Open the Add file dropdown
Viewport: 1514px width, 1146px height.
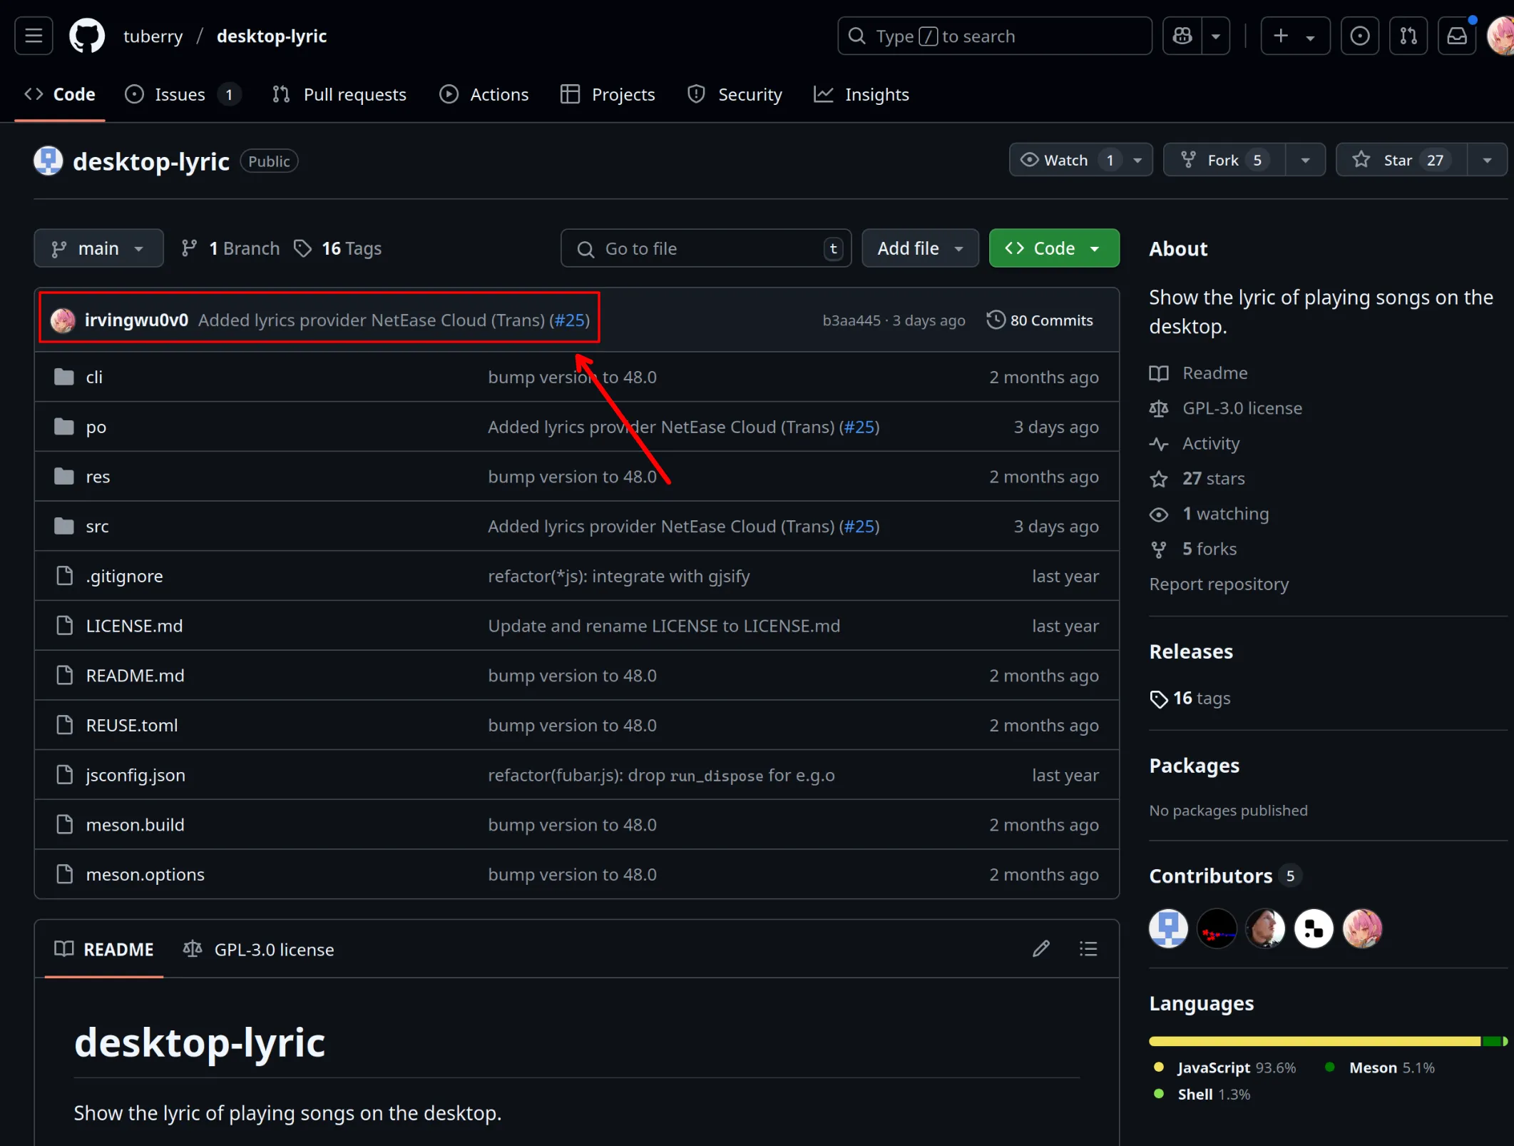[919, 248]
